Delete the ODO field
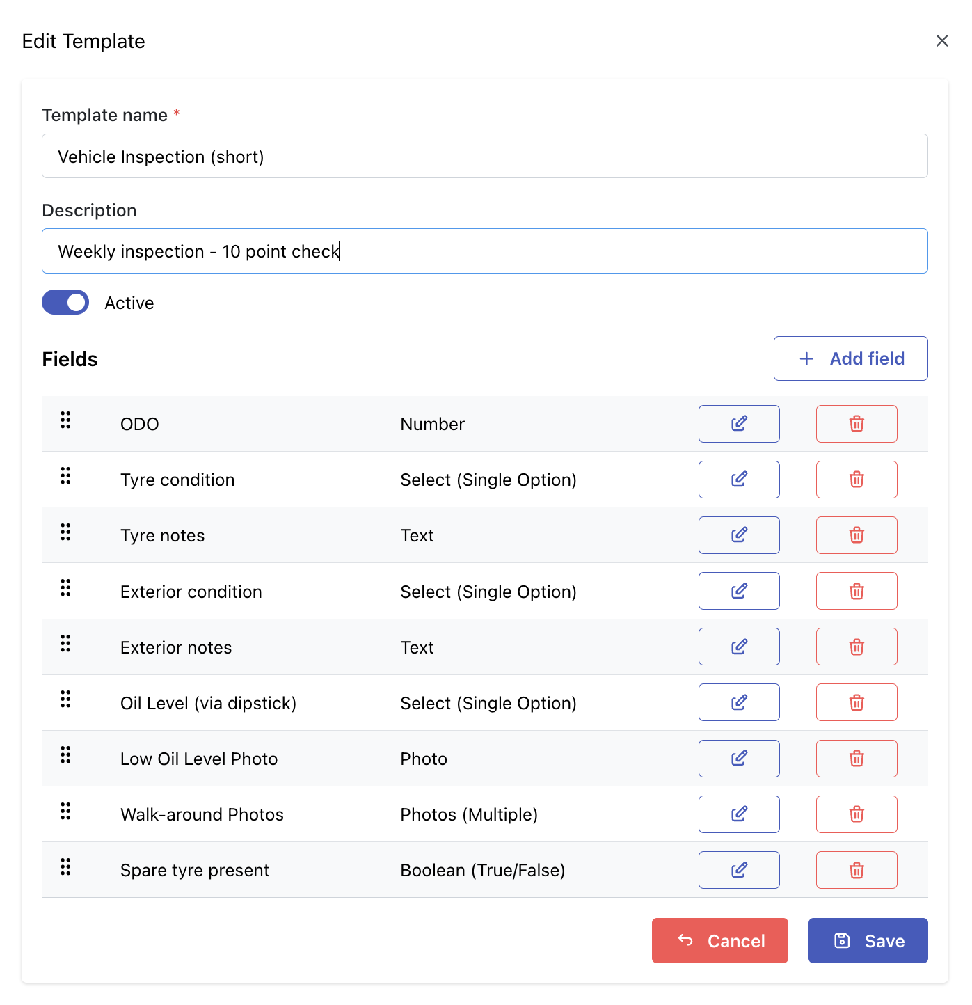The image size is (972, 1005). (857, 423)
